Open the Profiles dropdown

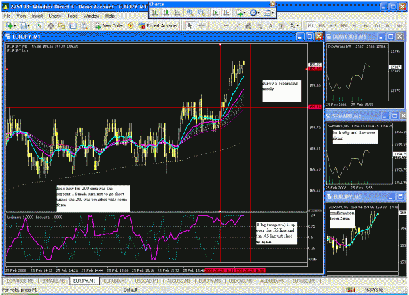pyautogui.click(x=25, y=25)
